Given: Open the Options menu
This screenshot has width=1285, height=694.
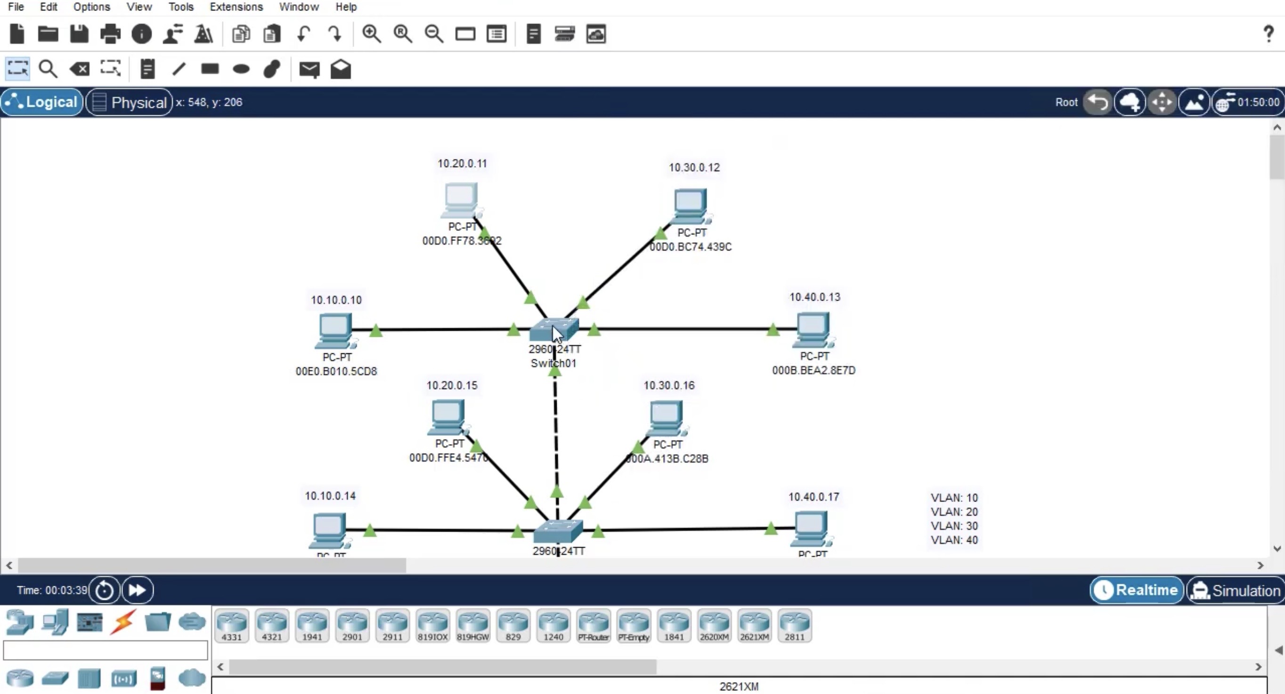Looking at the screenshot, I should pos(91,7).
